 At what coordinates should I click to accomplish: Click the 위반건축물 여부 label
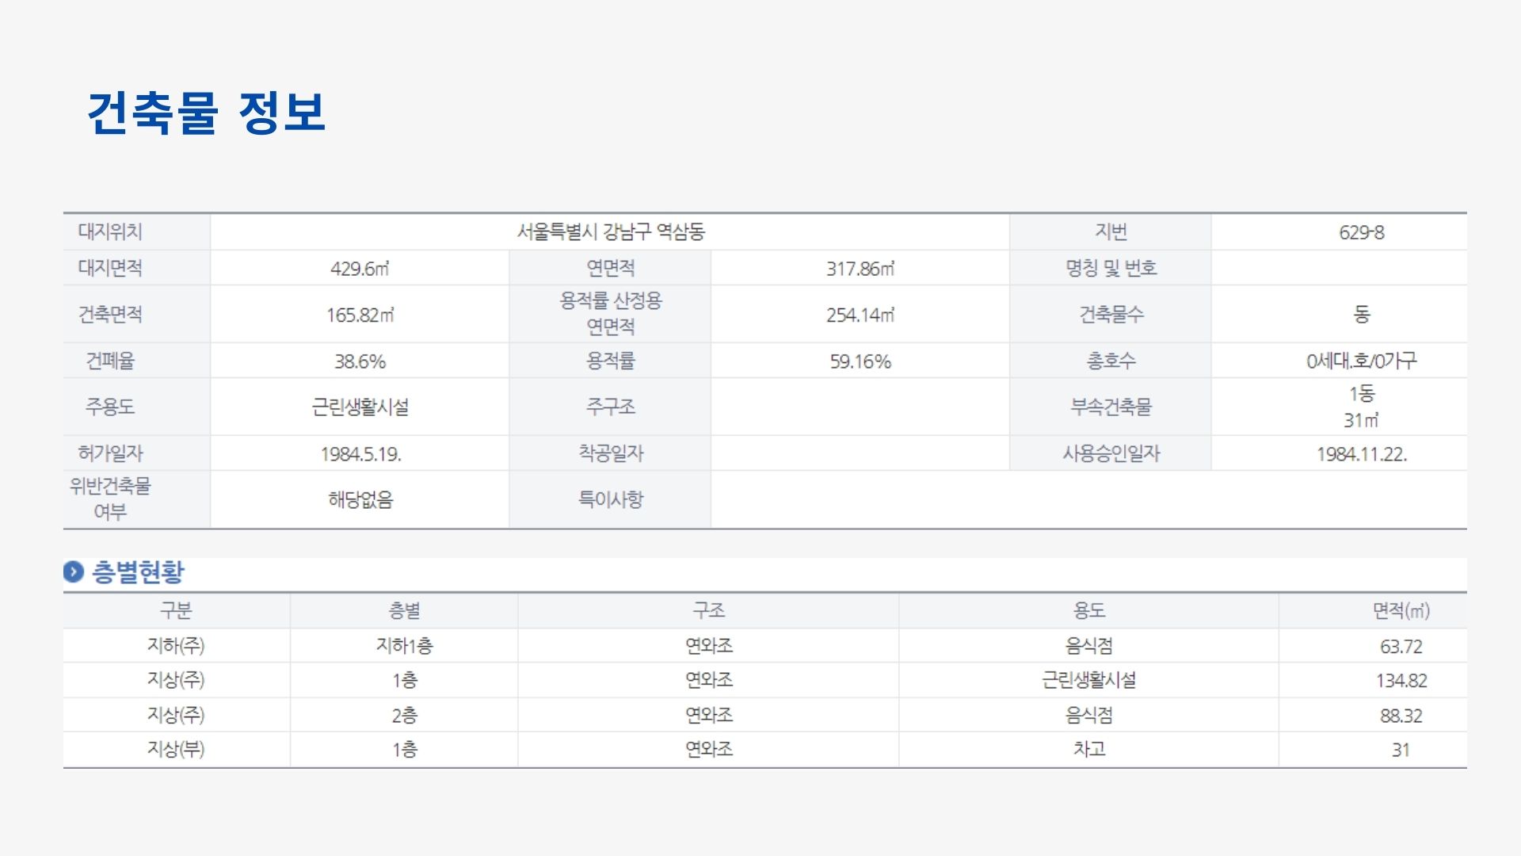click(x=110, y=499)
